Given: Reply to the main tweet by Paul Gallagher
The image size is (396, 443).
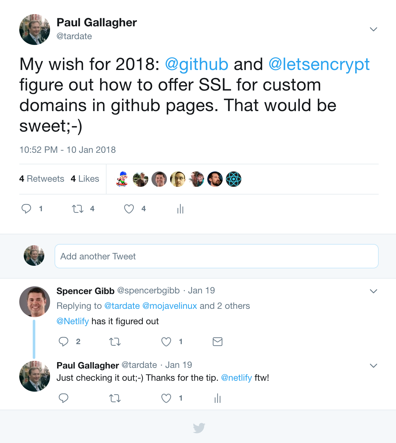Looking at the screenshot, I should tap(26, 209).
